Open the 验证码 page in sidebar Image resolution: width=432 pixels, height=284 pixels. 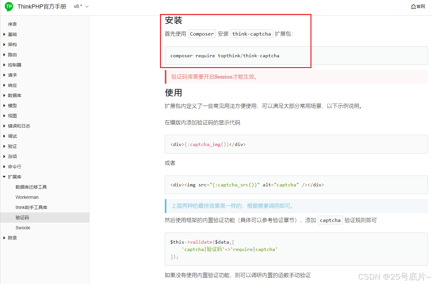22,218
